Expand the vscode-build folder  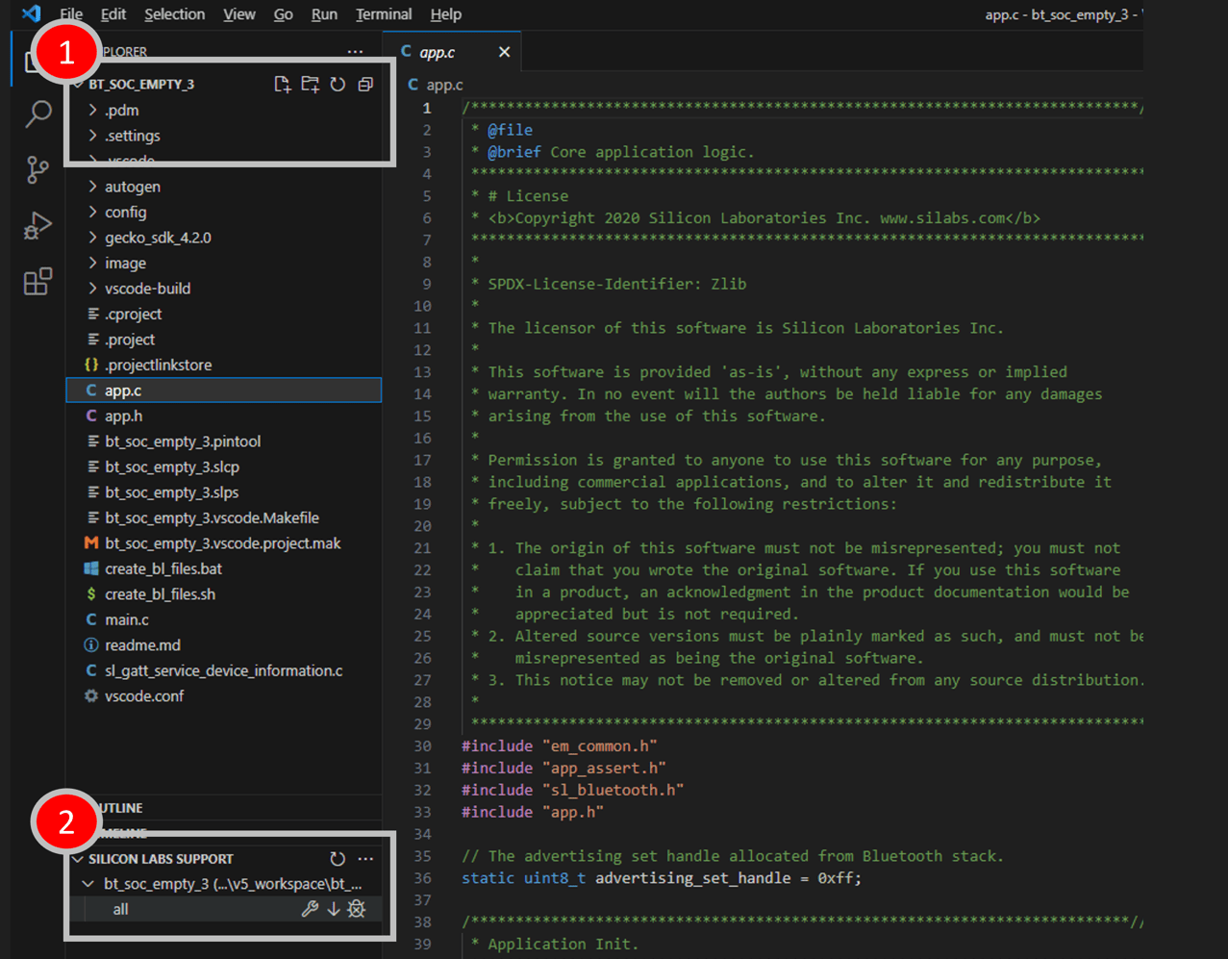click(x=147, y=289)
